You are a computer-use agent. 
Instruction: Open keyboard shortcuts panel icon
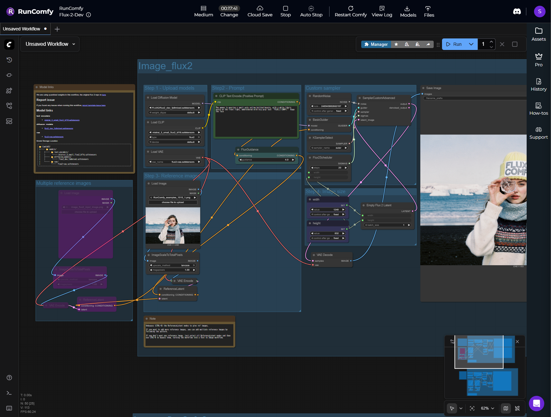pos(9,408)
